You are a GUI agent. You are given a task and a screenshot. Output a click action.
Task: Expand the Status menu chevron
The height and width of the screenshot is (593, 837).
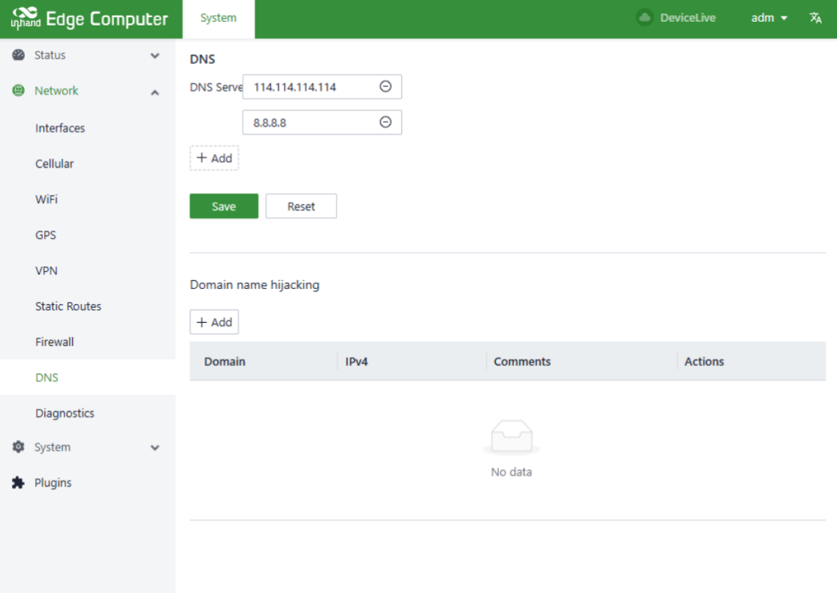pyautogui.click(x=155, y=56)
